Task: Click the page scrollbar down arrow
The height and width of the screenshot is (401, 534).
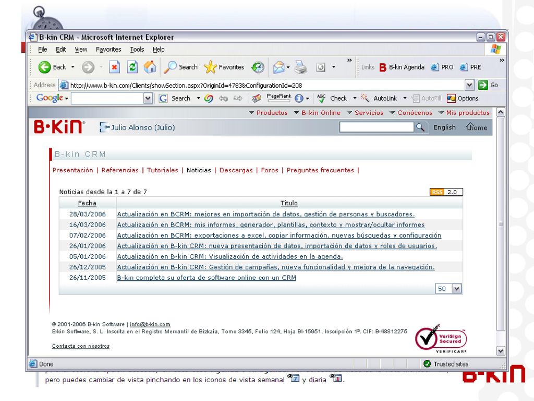Action: [501, 351]
